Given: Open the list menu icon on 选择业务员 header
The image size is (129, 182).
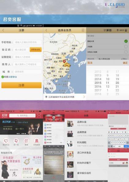Looking at the screenshot, I should [x=83, y=30].
